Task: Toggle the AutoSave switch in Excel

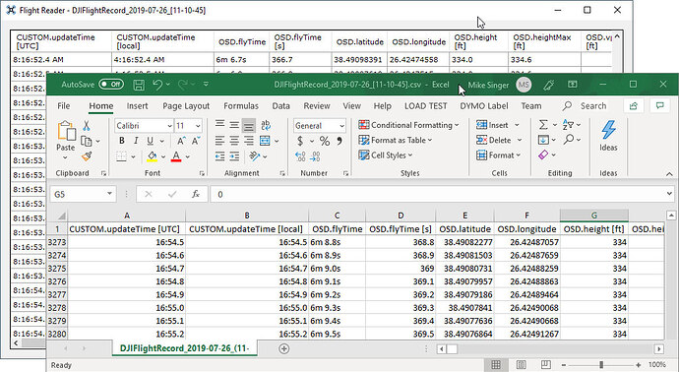Action: 111,84
